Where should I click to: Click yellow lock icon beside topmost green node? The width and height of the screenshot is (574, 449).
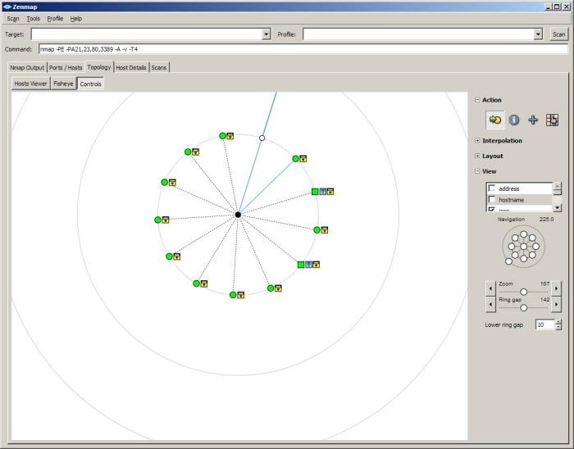click(230, 136)
